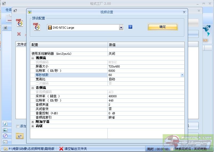Collapse the 音频流 section
The height and width of the screenshot is (152, 214).
33,88
